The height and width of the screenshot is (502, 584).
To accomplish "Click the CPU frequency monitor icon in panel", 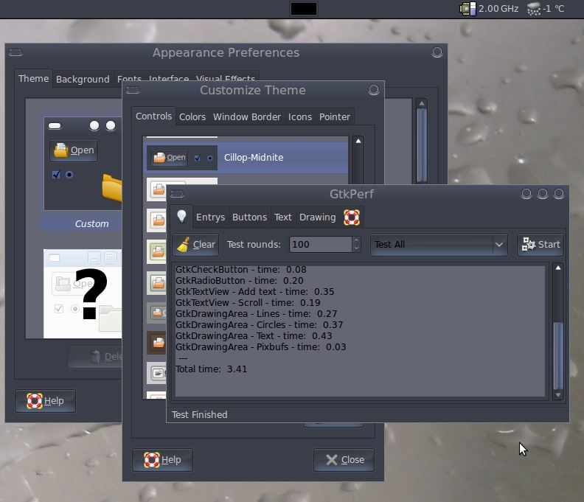I will [467, 9].
